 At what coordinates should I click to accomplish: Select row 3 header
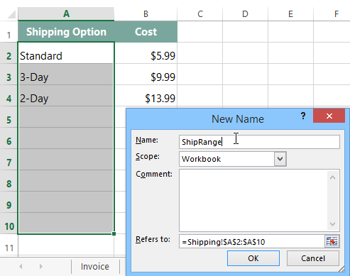point(9,74)
